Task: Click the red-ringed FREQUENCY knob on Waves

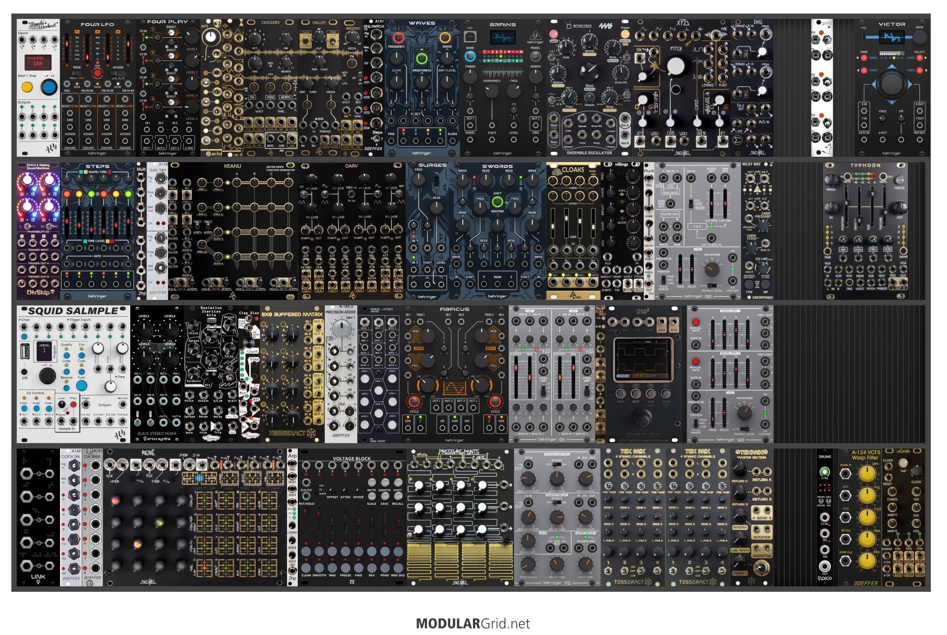Action: pos(398,37)
